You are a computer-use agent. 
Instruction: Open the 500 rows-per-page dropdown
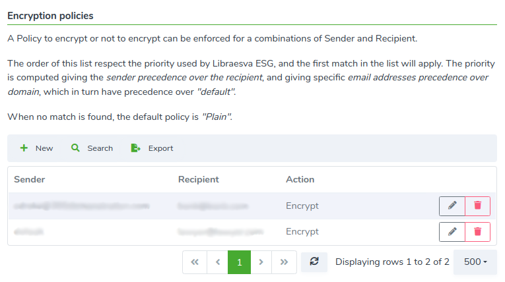(475, 262)
